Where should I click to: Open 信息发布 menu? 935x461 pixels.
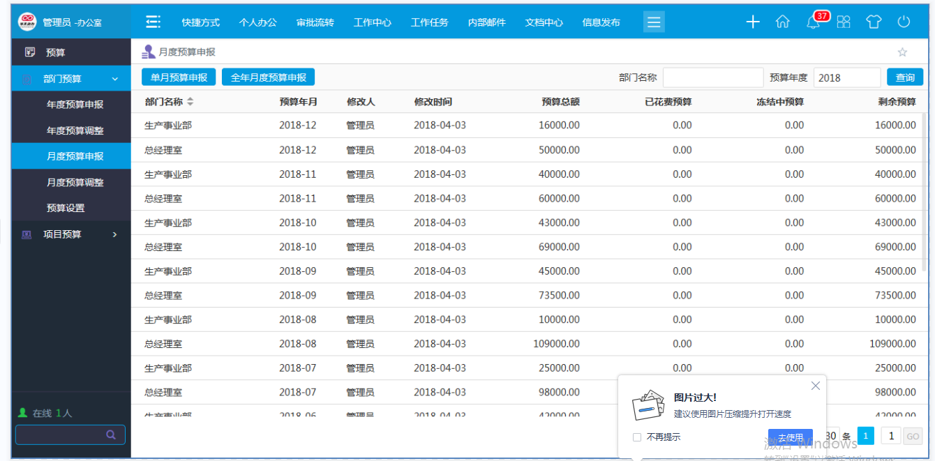click(x=601, y=22)
